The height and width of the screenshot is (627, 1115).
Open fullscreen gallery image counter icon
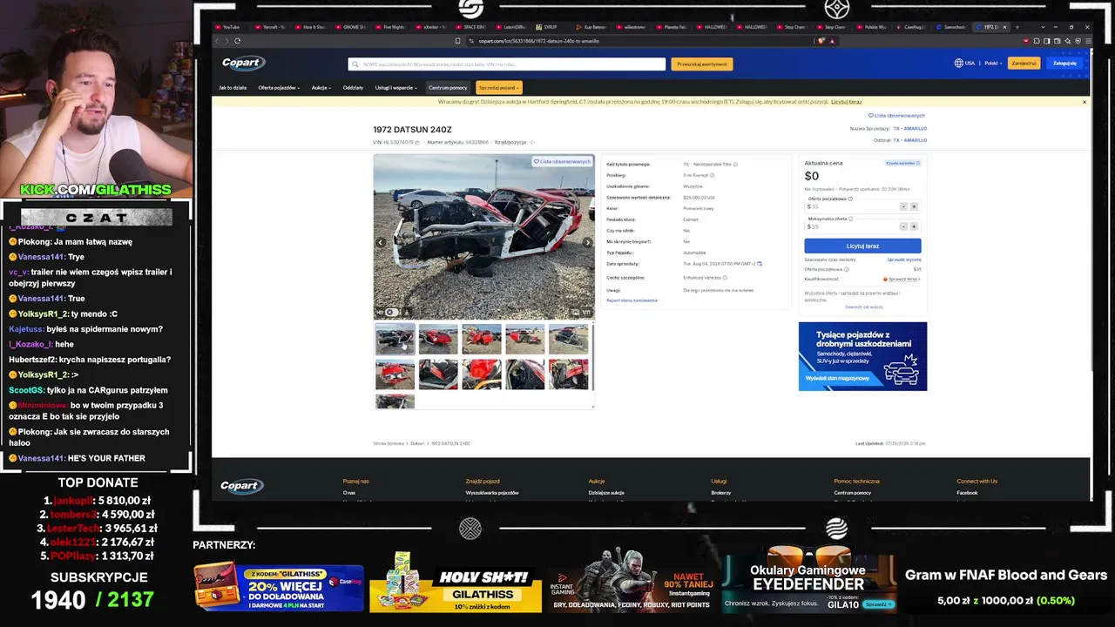tap(580, 312)
